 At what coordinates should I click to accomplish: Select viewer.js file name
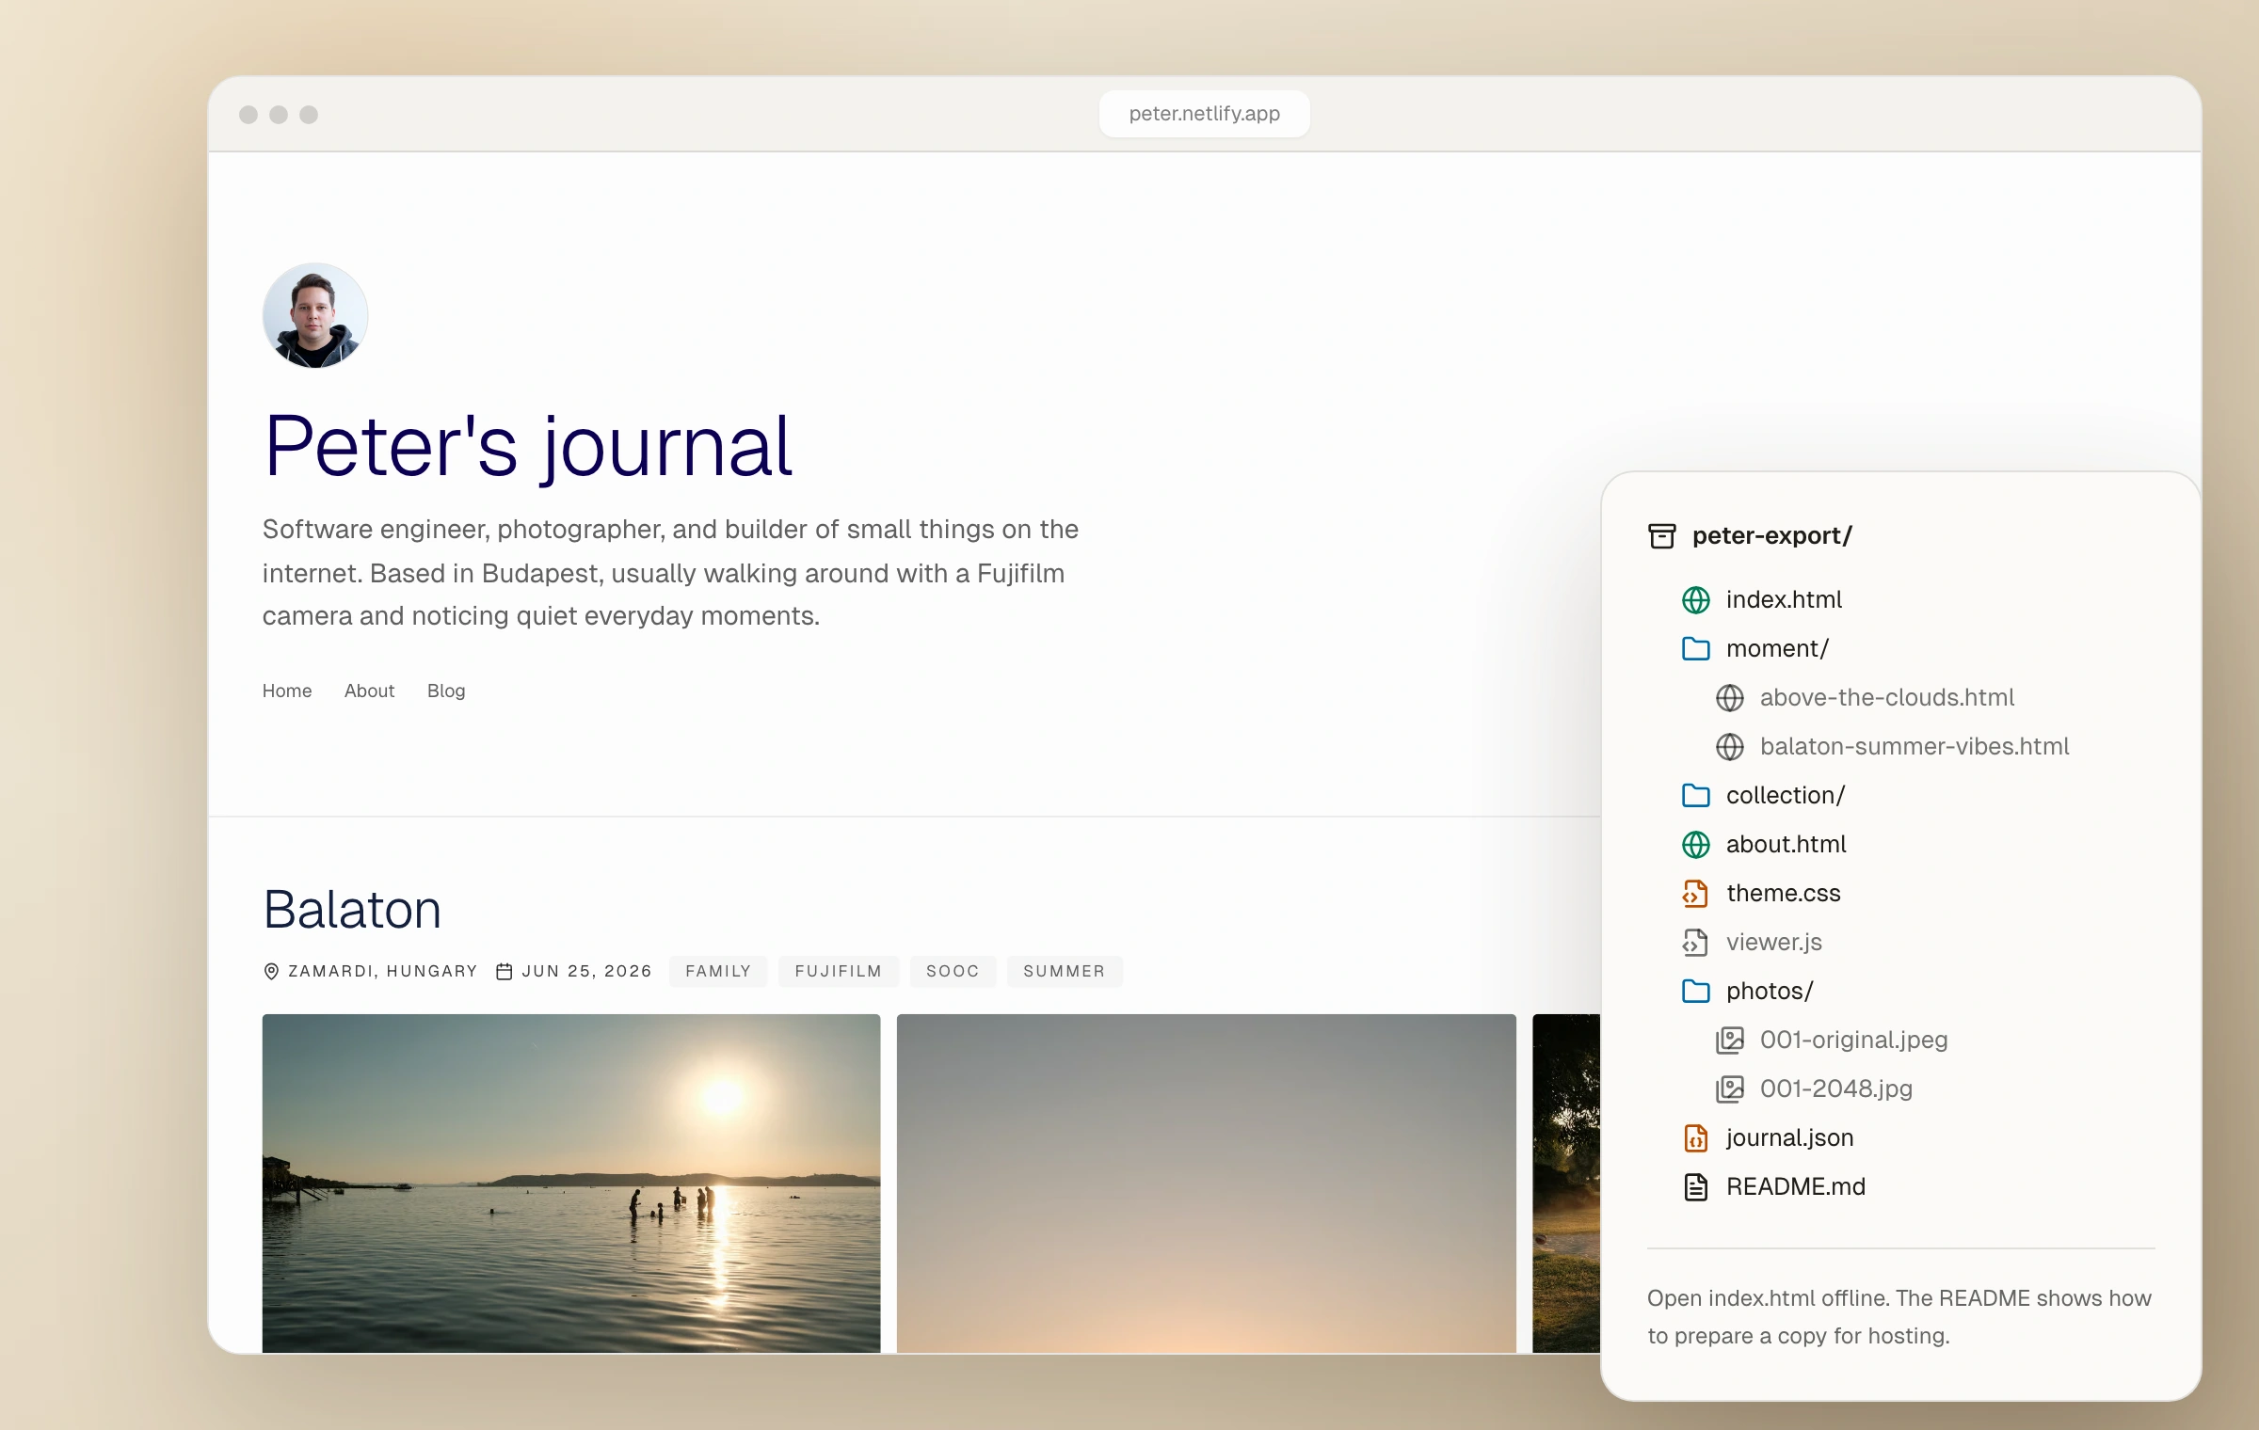[x=1774, y=943]
